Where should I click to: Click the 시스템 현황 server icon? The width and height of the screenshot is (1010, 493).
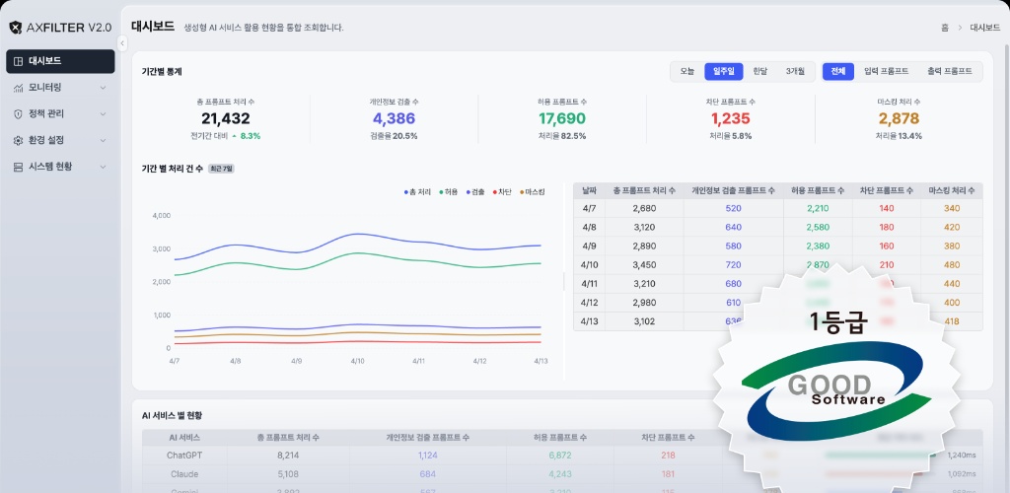(x=18, y=167)
